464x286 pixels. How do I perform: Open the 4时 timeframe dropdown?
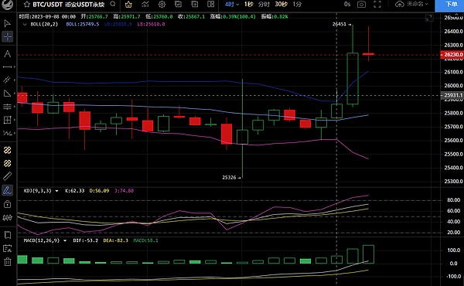coord(232,4)
